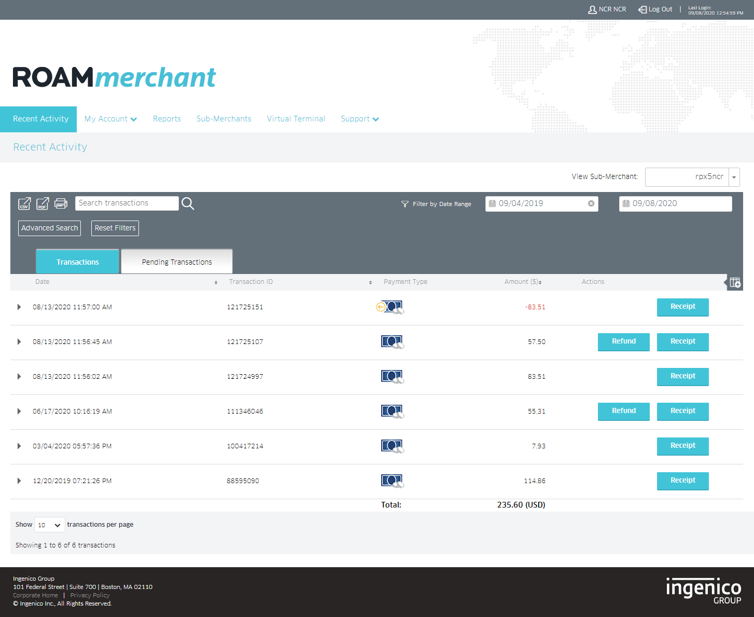Click the Log Out arrow icon
This screenshot has height=617, width=754.
coord(643,9)
